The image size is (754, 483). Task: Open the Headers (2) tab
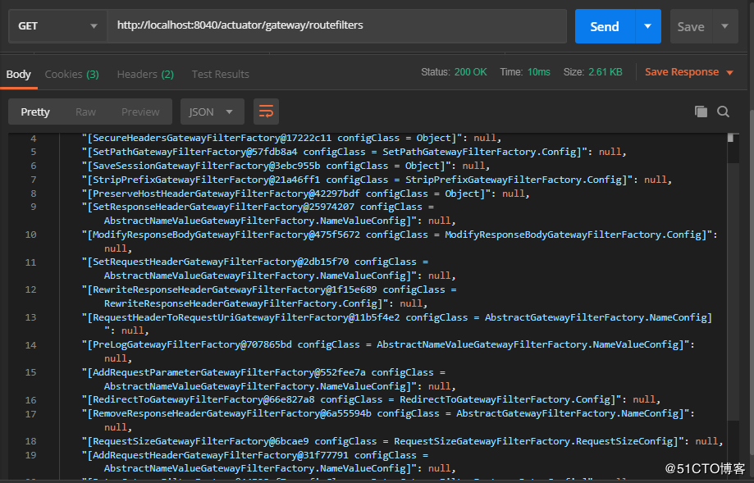[x=145, y=74]
